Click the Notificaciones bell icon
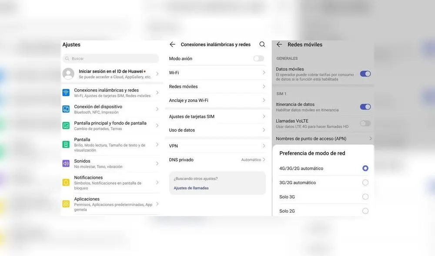The height and width of the screenshot is (256, 435). click(x=66, y=182)
